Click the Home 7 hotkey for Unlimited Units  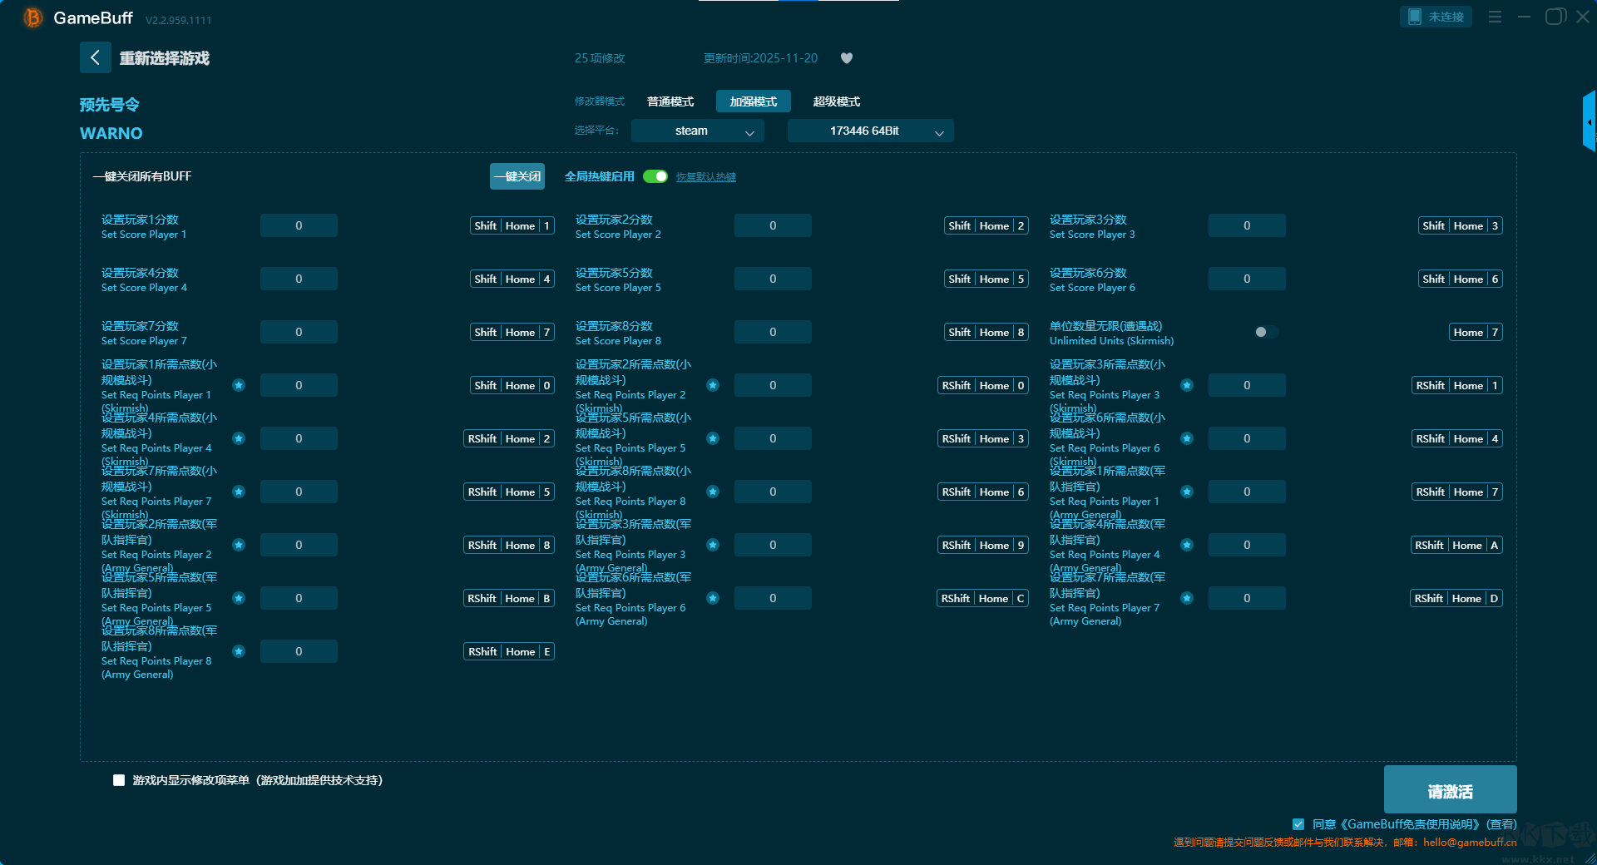point(1476,332)
